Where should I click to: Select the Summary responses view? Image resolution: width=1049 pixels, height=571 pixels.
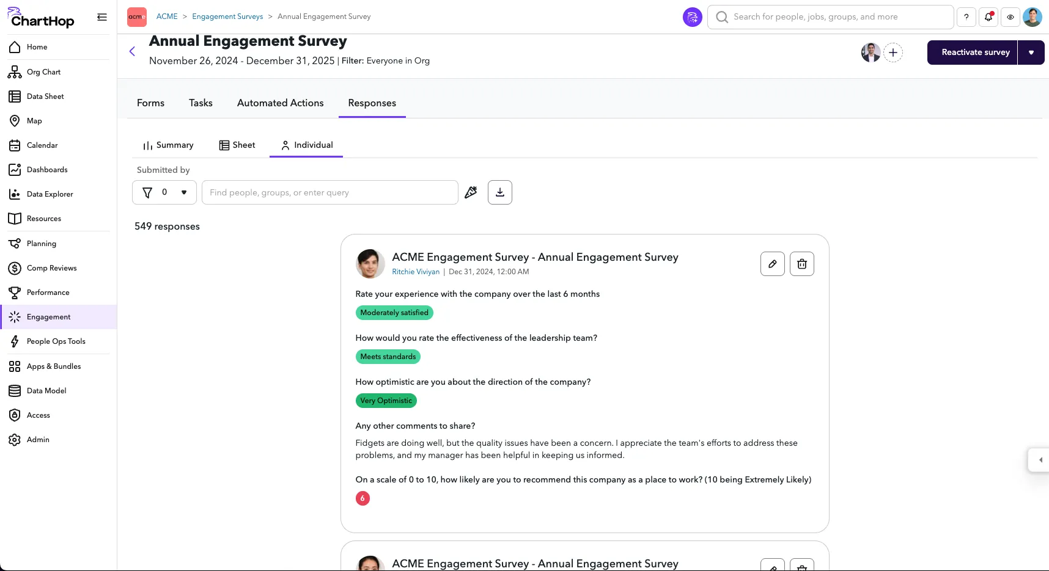click(x=168, y=145)
